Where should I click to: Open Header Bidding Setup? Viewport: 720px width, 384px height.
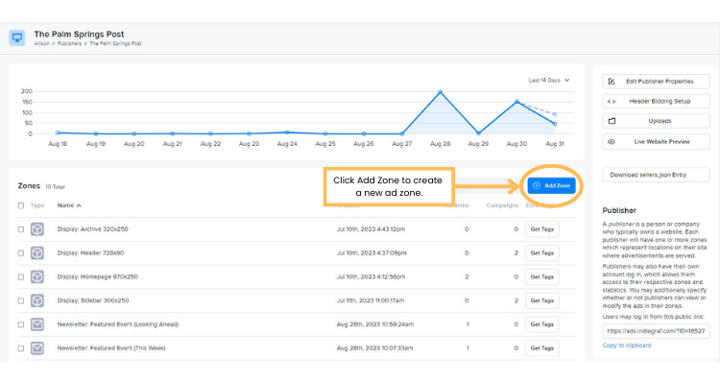[655, 101]
